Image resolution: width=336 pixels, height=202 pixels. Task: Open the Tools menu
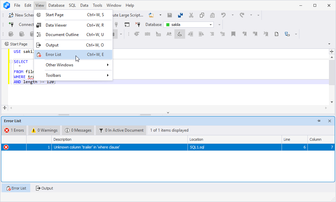97,5
